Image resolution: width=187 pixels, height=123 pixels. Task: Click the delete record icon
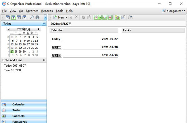click(x=76, y=18)
